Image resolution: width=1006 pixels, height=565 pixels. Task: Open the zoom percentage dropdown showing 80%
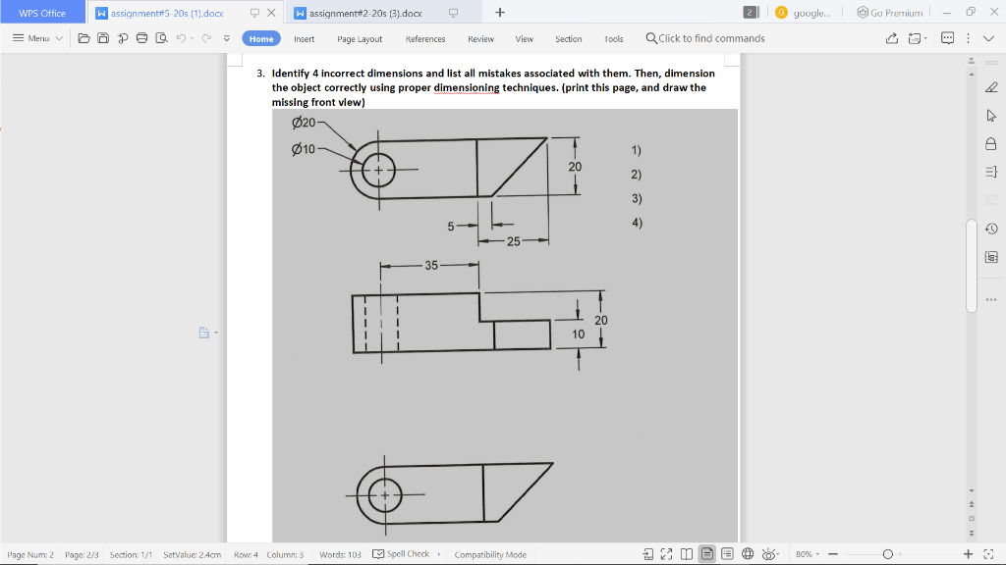coord(806,554)
